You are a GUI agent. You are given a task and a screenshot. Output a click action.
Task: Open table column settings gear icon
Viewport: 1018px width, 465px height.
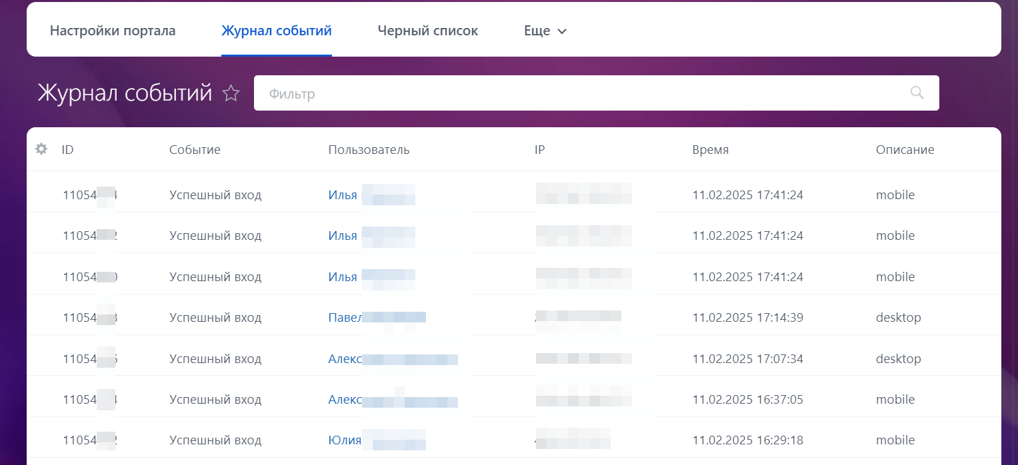tap(41, 149)
